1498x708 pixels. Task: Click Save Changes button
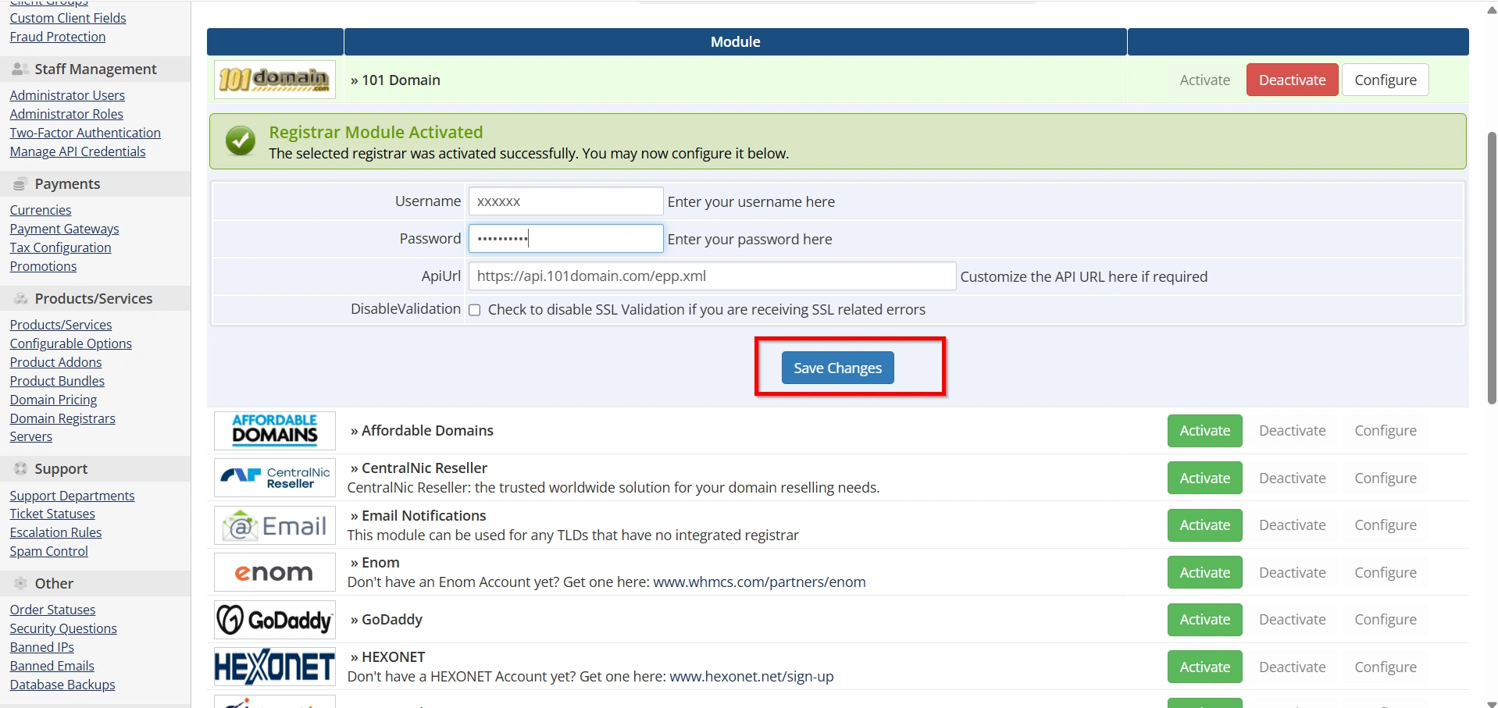point(837,368)
